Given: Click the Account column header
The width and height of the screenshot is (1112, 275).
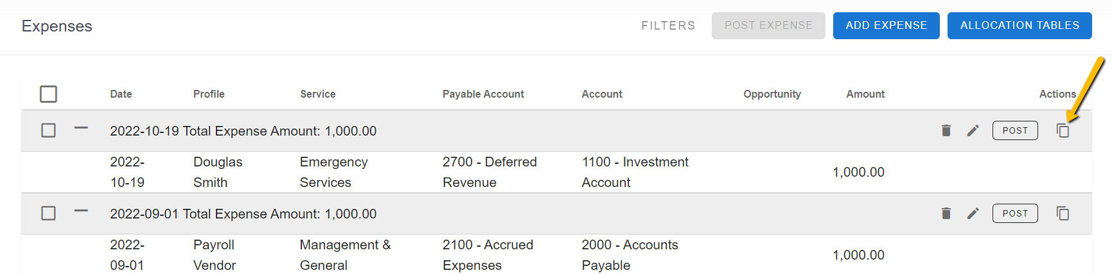Looking at the screenshot, I should coord(602,94).
